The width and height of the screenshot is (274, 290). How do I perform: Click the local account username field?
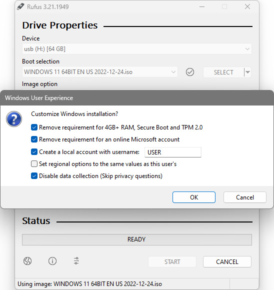(x=173, y=152)
